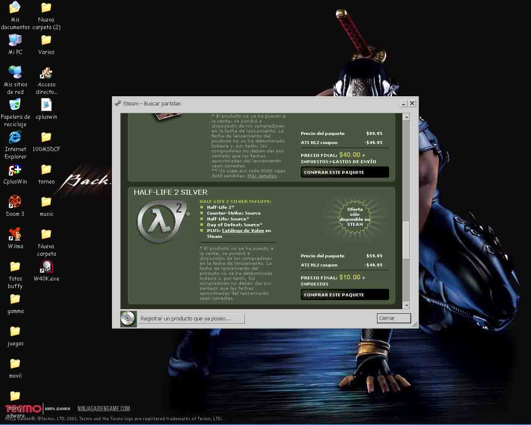Click the Half-Life 2* list entry
The height and width of the screenshot is (425, 531).
(221, 208)
